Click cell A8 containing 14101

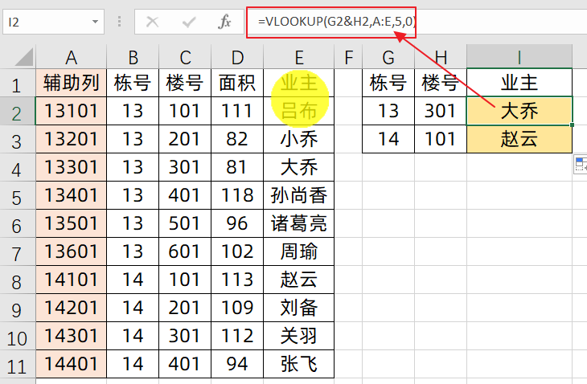point(71,280)
